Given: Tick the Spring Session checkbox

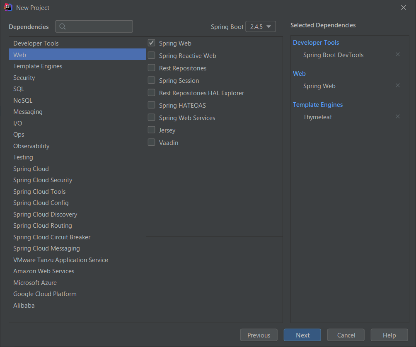Looking at the screenshot, I should pos(152,80).
